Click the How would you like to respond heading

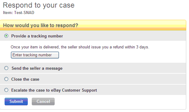pyautogui.click(x=41, y=25)
